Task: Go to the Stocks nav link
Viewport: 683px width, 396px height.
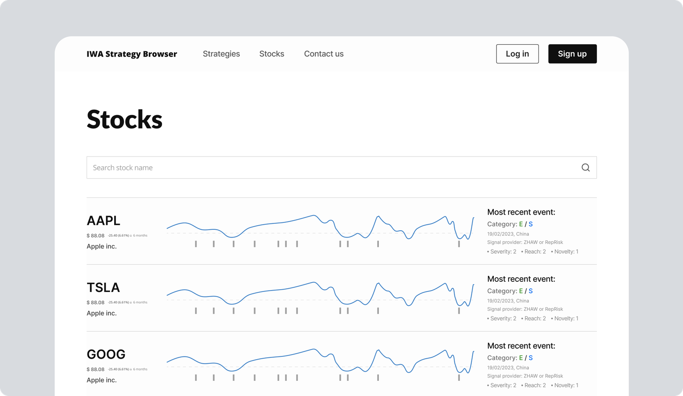Action: point(272,54)
